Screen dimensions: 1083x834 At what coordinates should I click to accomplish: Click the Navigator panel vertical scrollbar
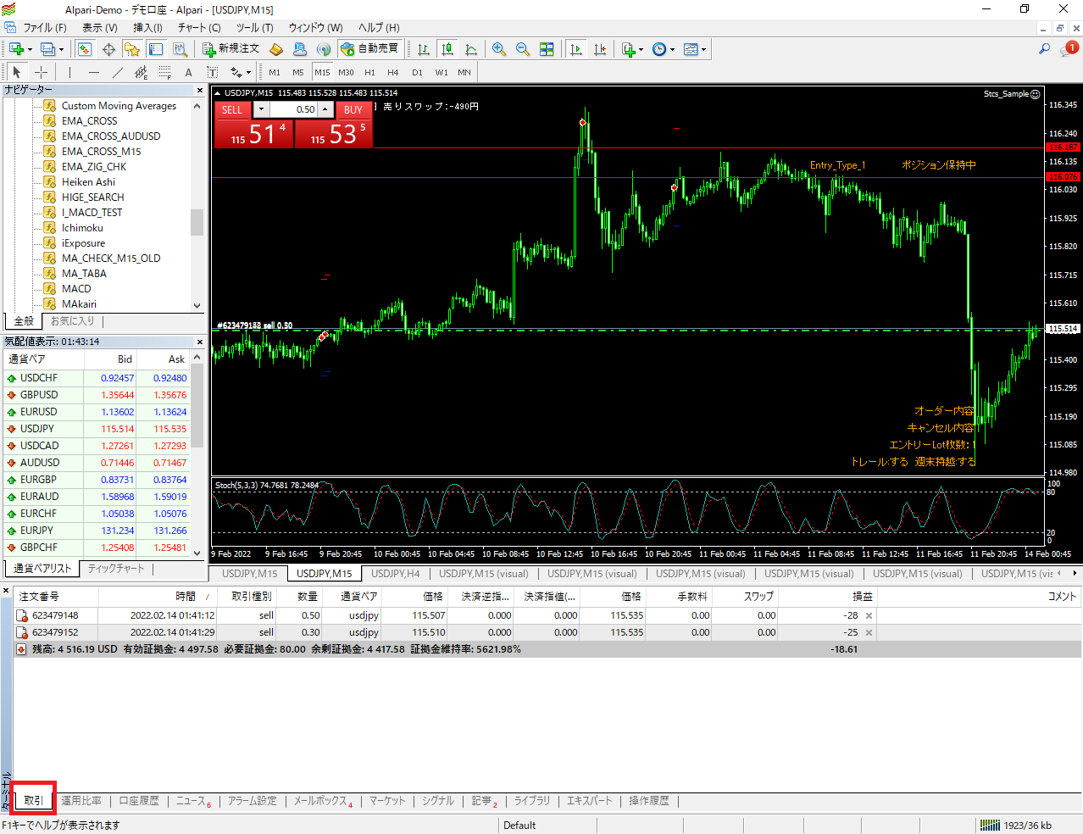click(197, 222)
